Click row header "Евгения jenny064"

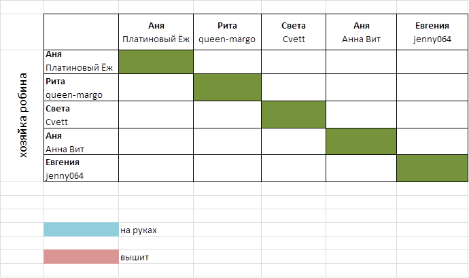[81, 169]
